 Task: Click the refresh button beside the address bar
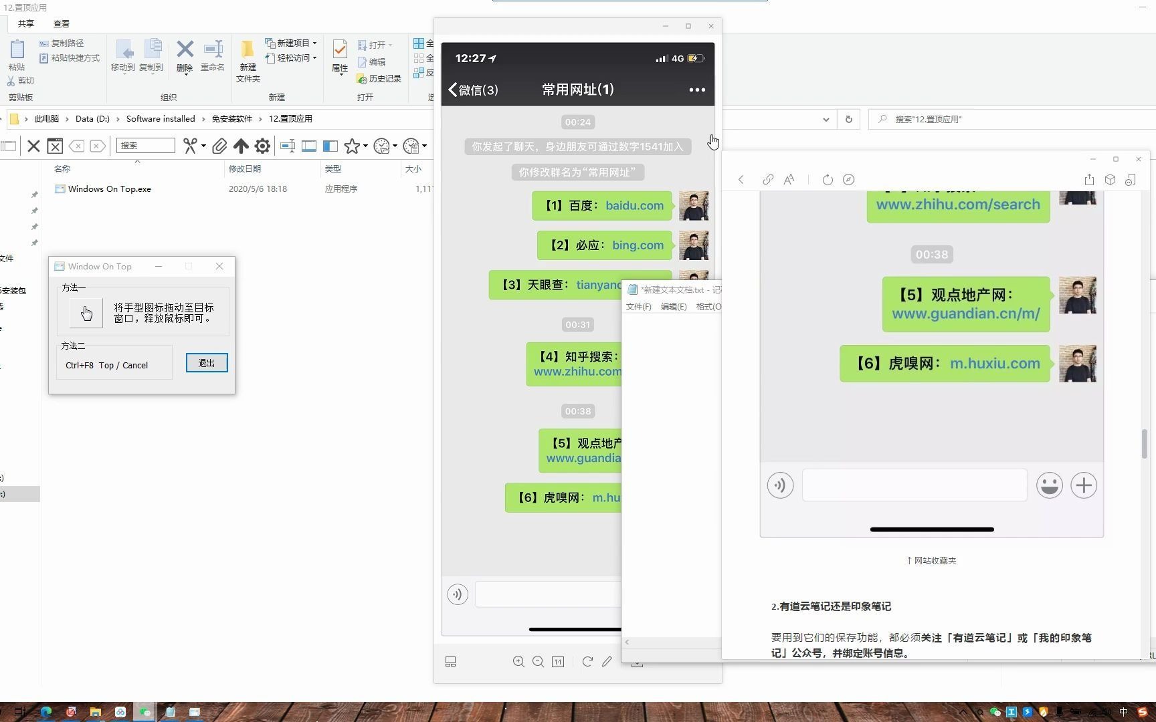click(x=849, y=119)
